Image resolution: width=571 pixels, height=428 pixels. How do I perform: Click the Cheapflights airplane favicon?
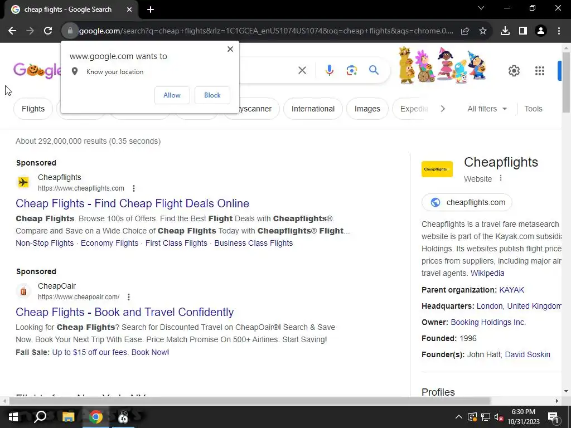click(23, 182)
